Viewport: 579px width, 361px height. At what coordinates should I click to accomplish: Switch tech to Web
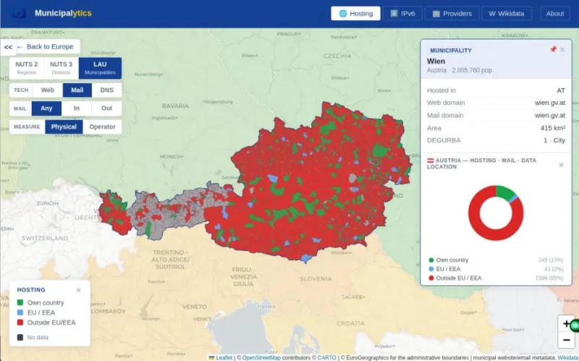point(47,90)
